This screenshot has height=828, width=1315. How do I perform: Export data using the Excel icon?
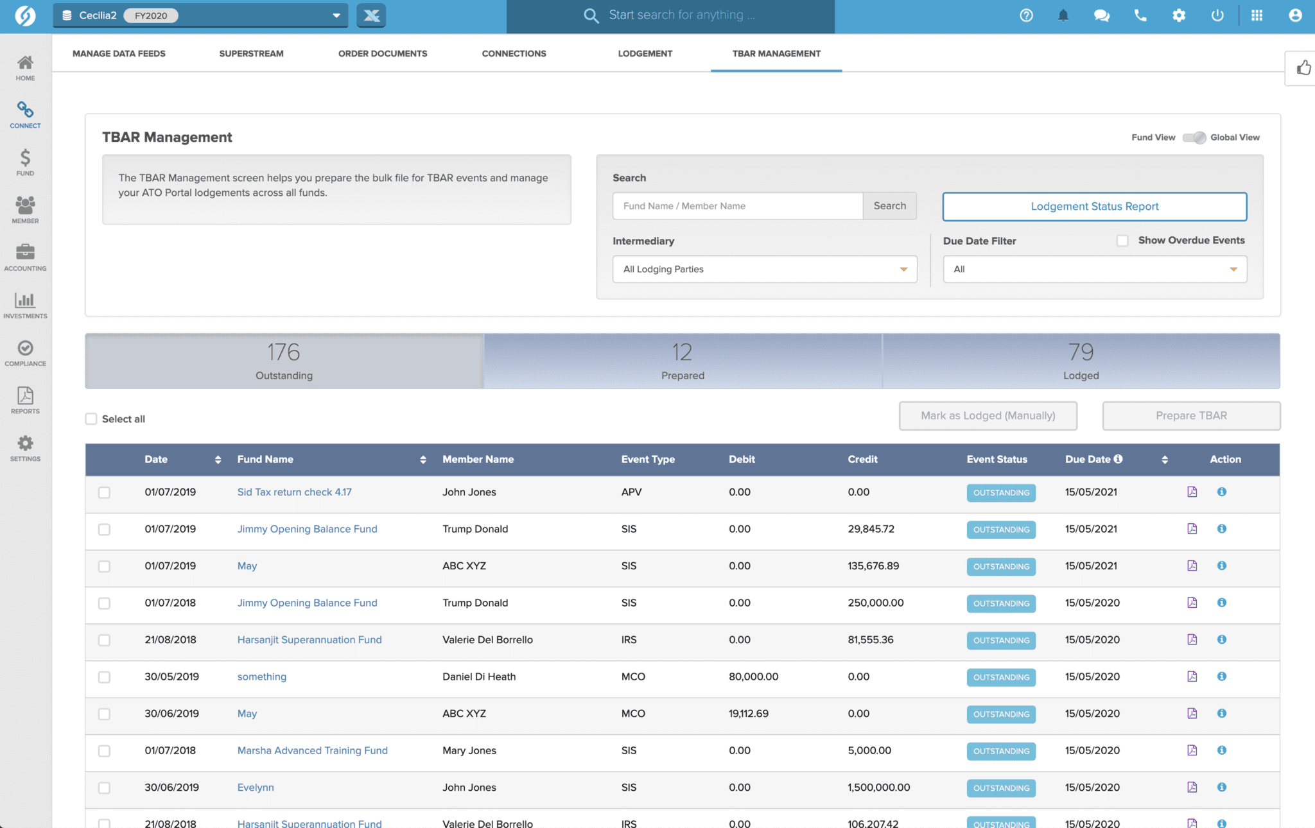coord(371,15)
